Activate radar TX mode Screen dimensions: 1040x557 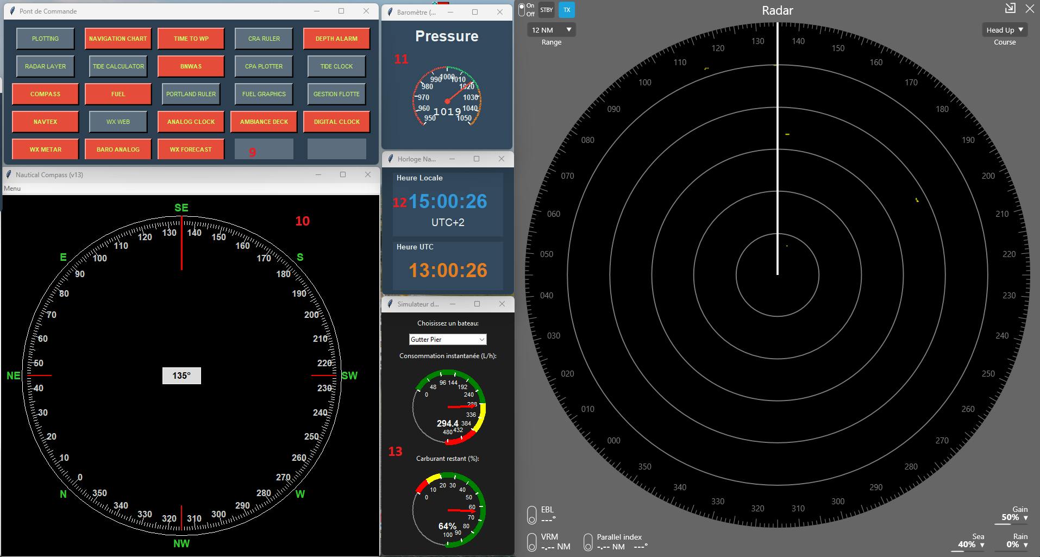tap(567, 10)
